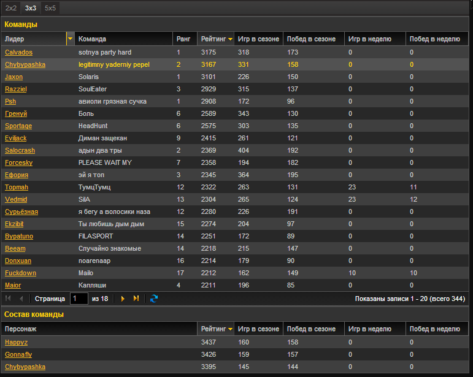Open the Ефория leader link
The width and height of the screenshot is (473, 377).
tap(17, 175)
